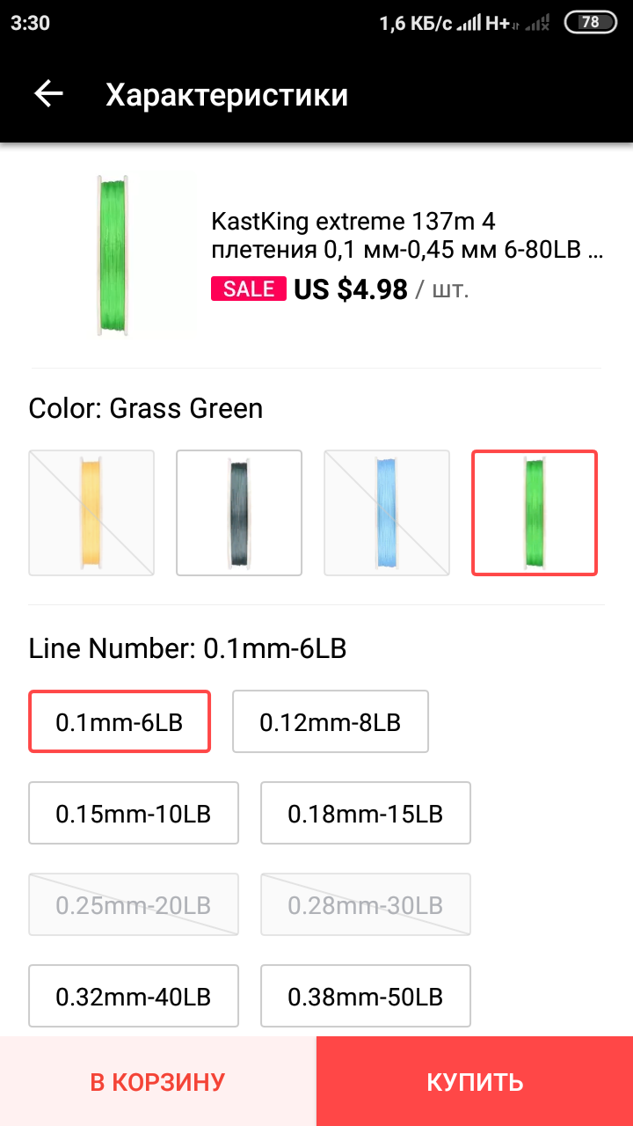Tap the battery indicator in status bar
Image resolution: width=633 pixels, height=1126 pixels.
(590, 23)
